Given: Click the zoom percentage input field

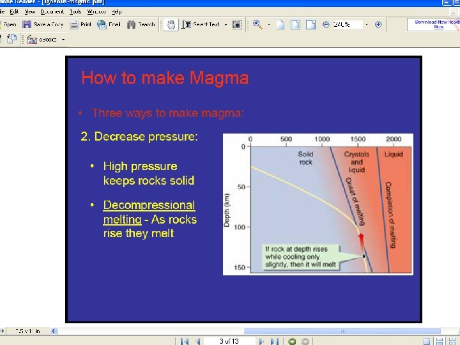Looking at the screenshot, I should coord(348,25).
